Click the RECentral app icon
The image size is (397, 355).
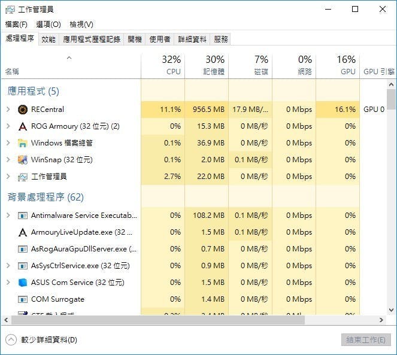(x=23, y=110)
